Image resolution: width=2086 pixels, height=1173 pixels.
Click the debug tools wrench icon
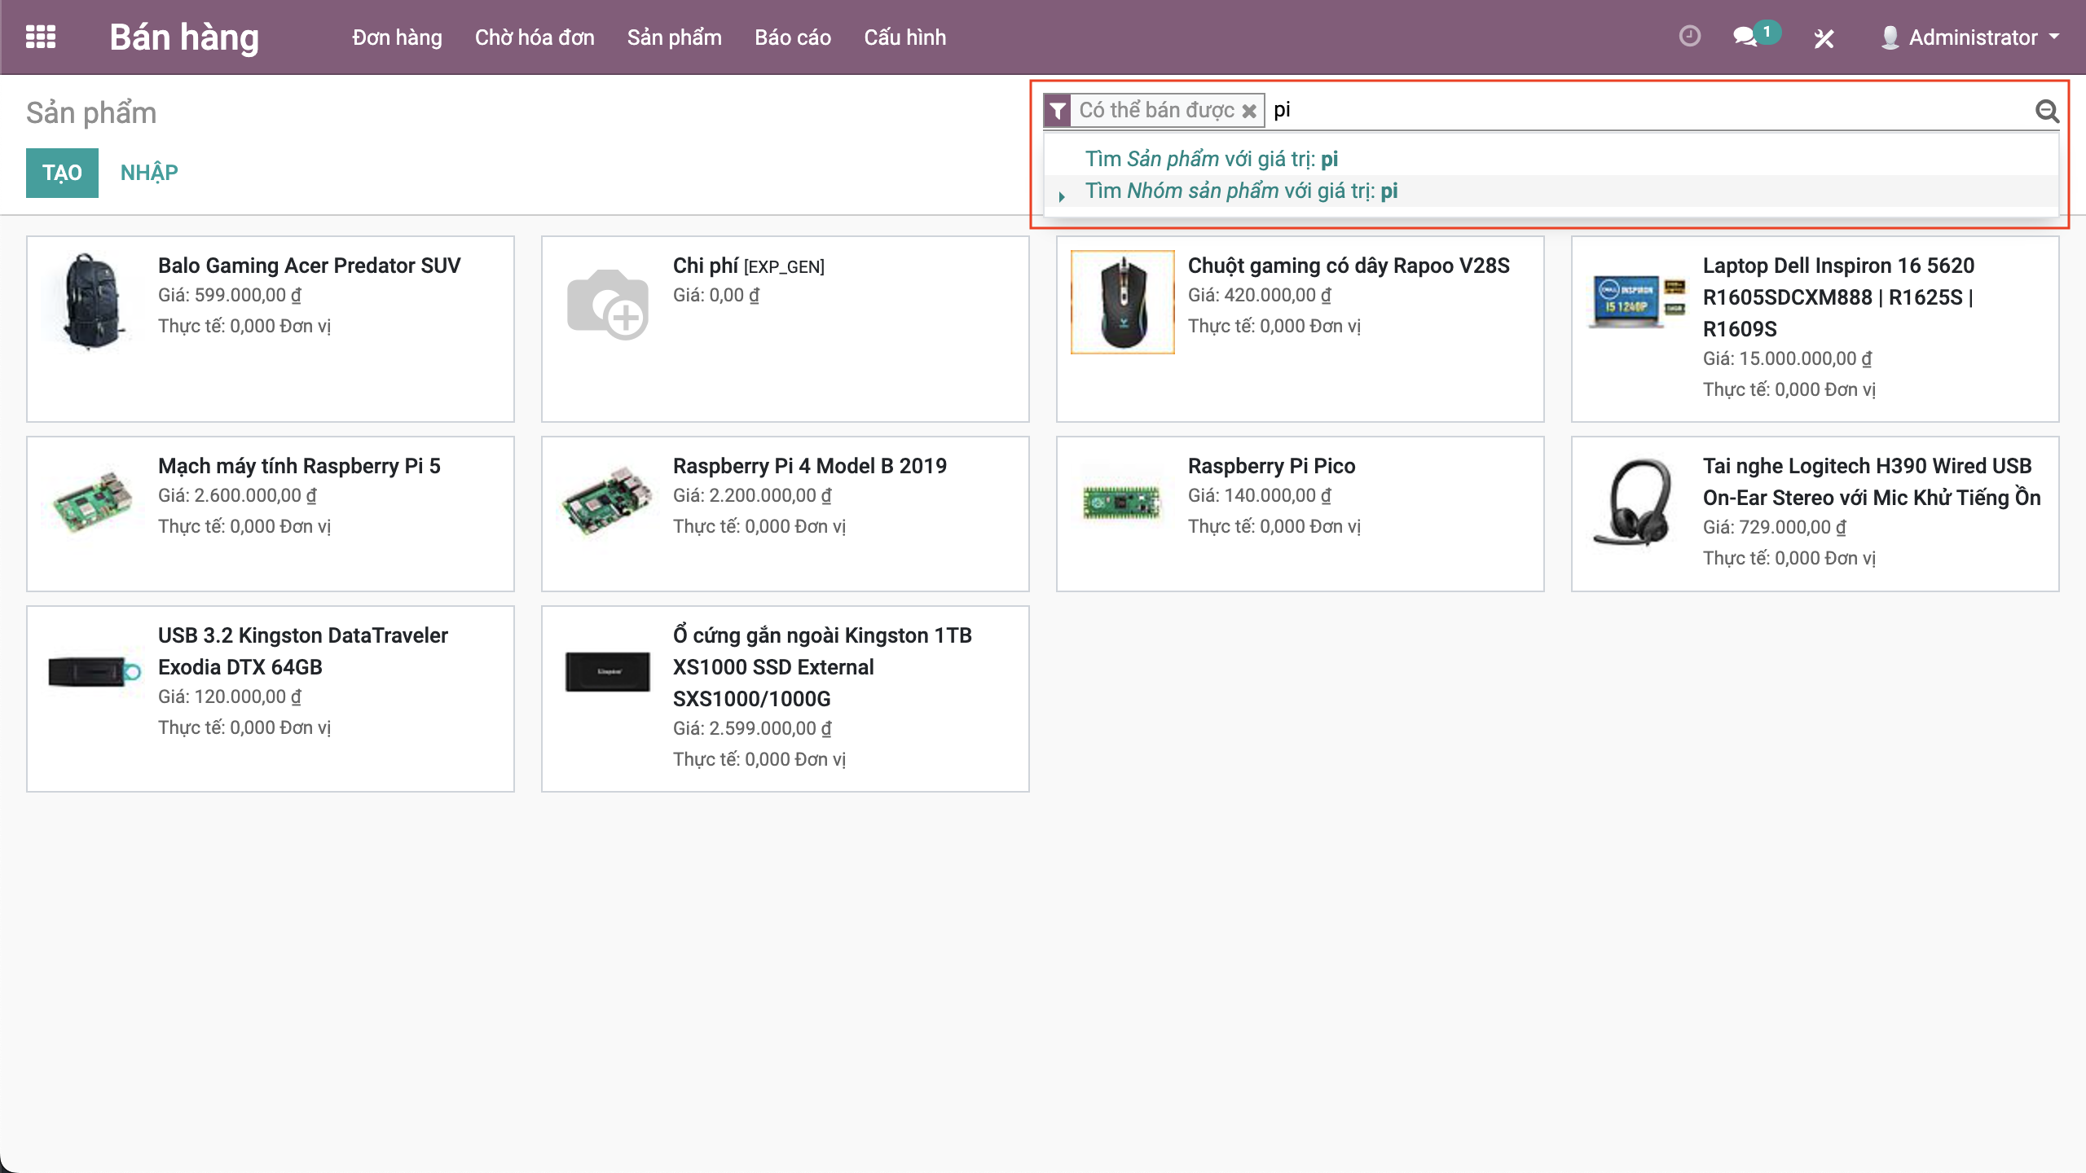click(x=1824, y=38)
